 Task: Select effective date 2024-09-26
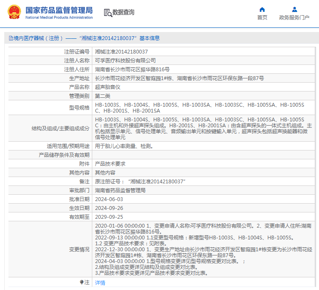(x=109, y=208)
